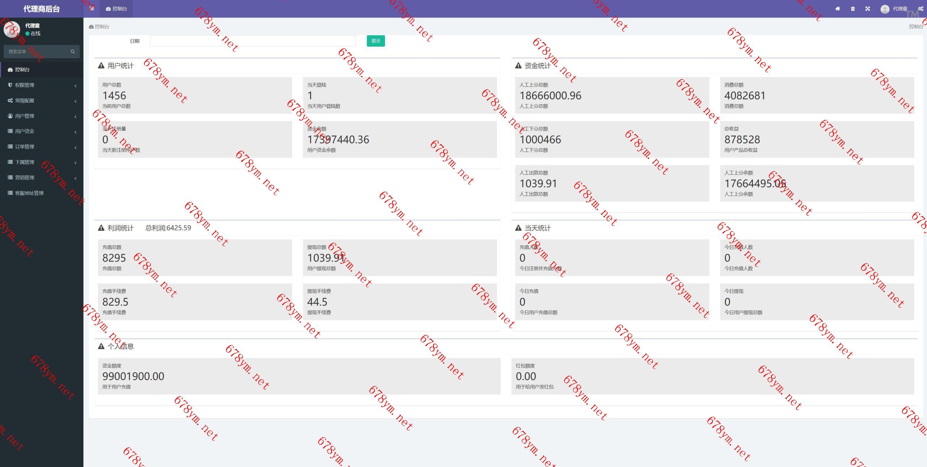Click the home icon in top bar

[838, 9]
